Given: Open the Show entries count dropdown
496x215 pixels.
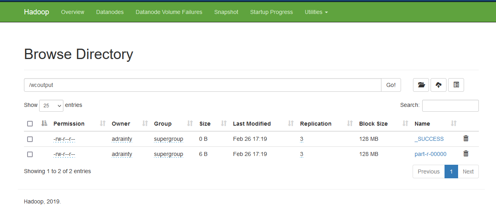Looking at the screenshot, I should [x=51, y=105].
